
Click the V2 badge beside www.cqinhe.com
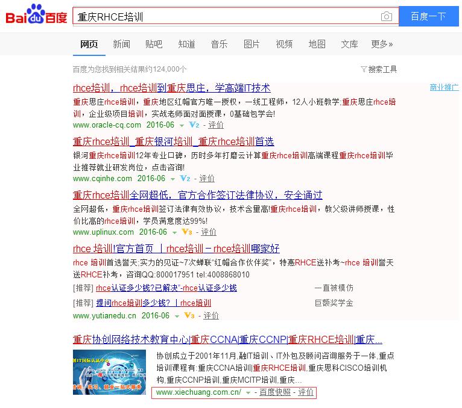185,179
